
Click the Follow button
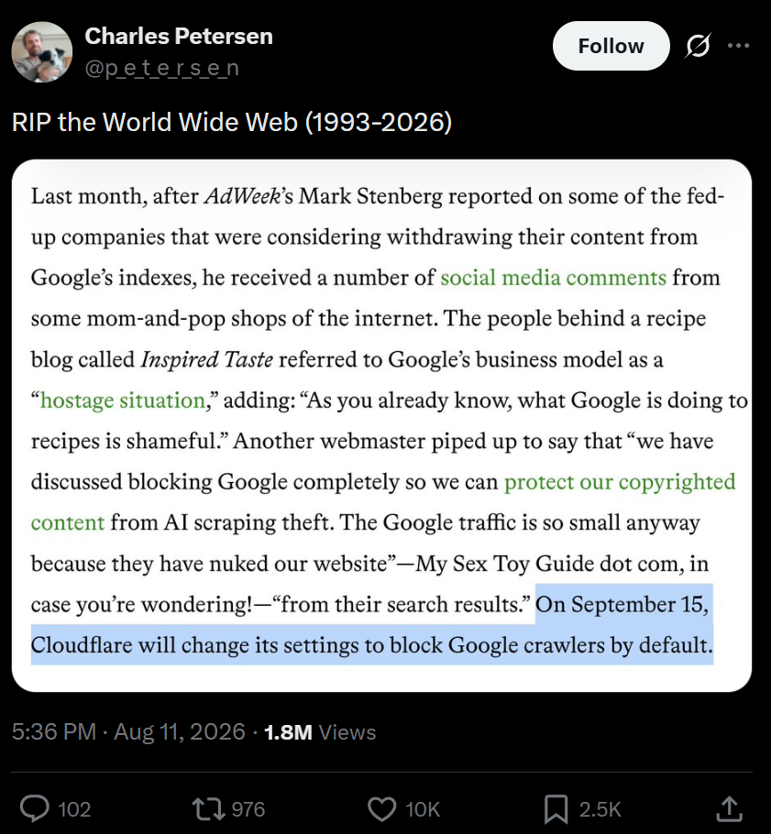(611, 46)
